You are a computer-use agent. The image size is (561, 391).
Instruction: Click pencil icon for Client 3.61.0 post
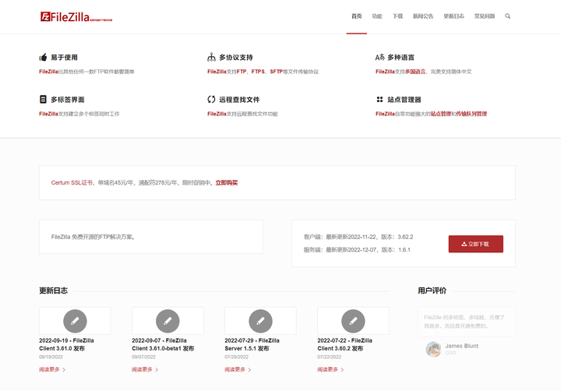(75, 321)
